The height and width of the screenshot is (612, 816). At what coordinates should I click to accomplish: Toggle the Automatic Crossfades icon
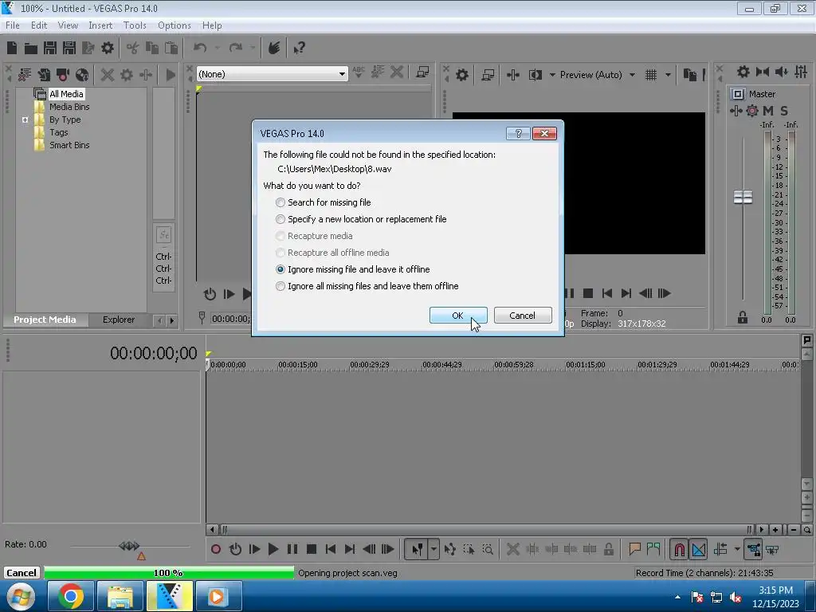coord(698,549)
